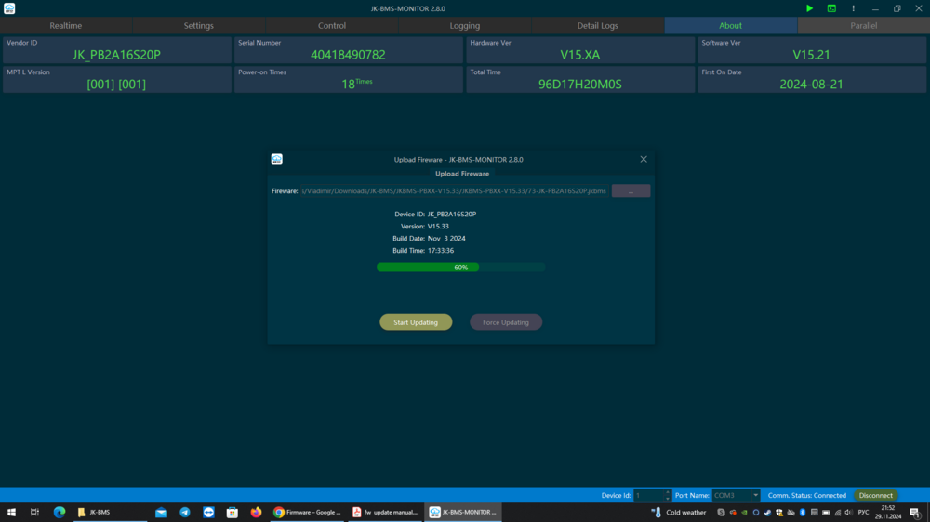
Task: Click the Steam tray icon
Action: (x=767, y=513)
